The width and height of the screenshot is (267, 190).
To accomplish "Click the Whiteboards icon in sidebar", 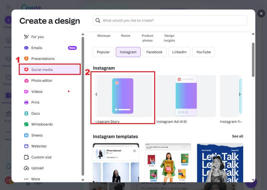I will [26, 124].
